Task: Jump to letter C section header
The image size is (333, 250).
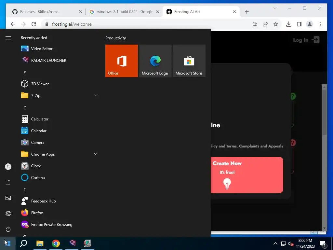Action: (x=25, y=108)
